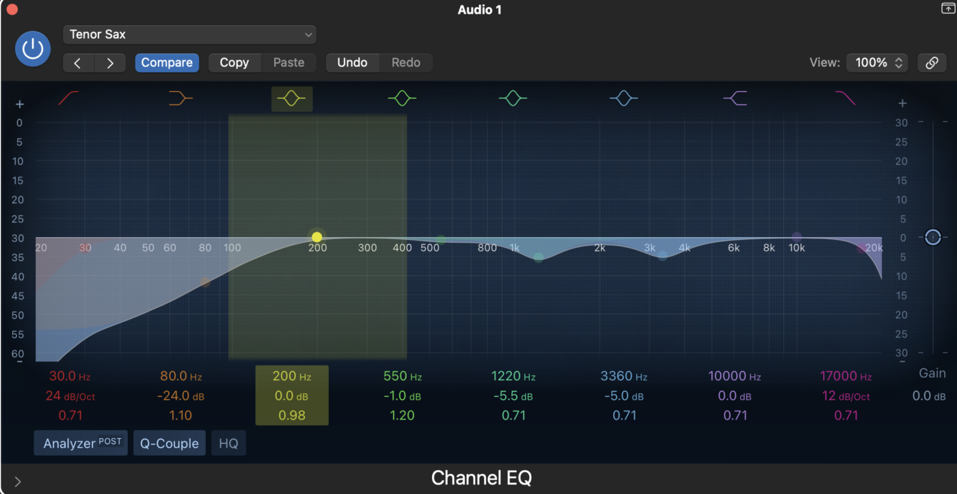The image size is (957, 494).
Task: Toggle the orange low shelf band icon
Action: coord(180,99)
